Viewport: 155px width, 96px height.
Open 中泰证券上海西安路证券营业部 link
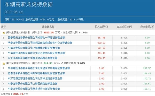(x=33, y=84)
